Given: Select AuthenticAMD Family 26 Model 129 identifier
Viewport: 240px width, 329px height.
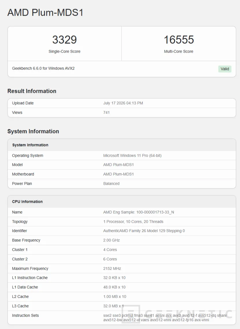Looking at the screenshot, I should pyautogui.click(x=144, y=231).
